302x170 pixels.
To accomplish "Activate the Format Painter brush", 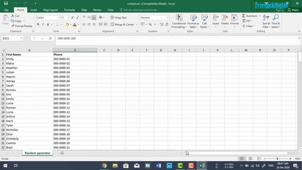I will pos(13,26).
